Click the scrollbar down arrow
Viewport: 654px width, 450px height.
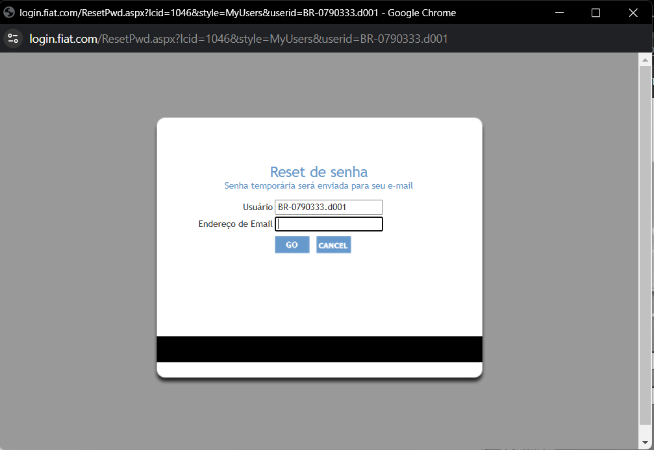(645, 442)
